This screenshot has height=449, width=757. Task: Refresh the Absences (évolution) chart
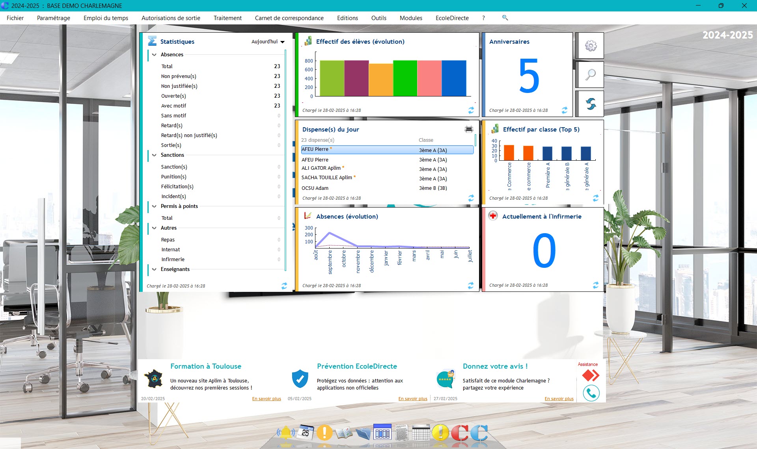pos(471,286)
